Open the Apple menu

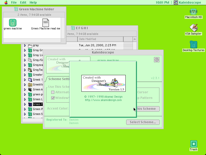6,3
